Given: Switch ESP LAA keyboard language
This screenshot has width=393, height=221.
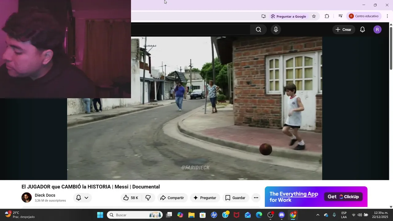Looking at the screenshot, I should (x=344, y=215).
